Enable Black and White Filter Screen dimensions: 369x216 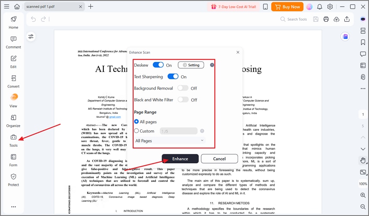pos(183,100)
